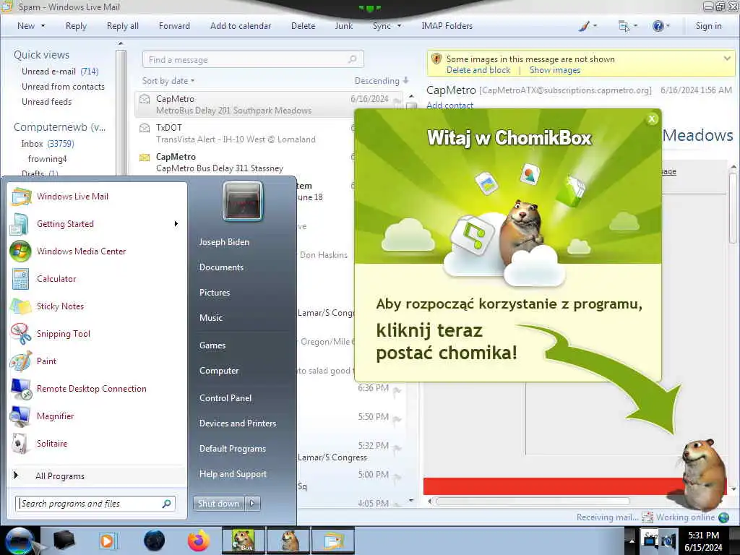Click the Shut down button
The height and width of the screenshot is (555, 740).
(x=218, y=504)
